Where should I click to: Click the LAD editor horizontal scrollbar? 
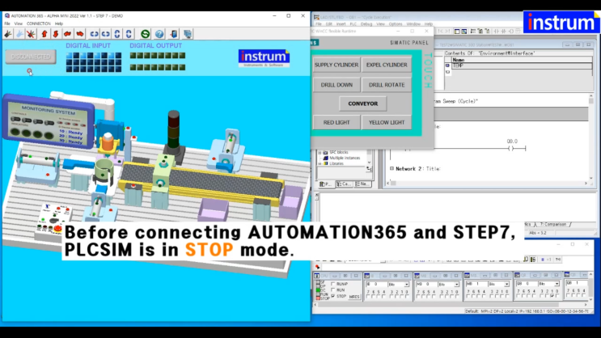pyautogui.click(x=487, y=184)
